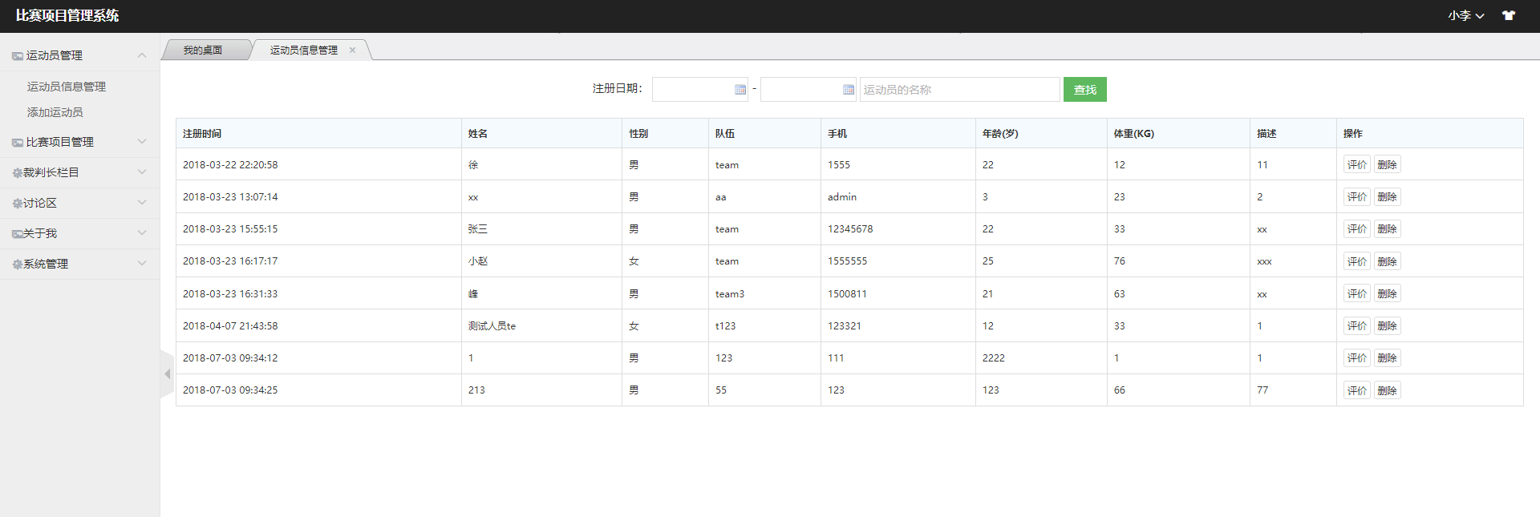This screenshot has width=1540, height=517.
Task: Select the 2018-04-07 21:43:58 timestamp cell
Action: (x=318, y=326)
